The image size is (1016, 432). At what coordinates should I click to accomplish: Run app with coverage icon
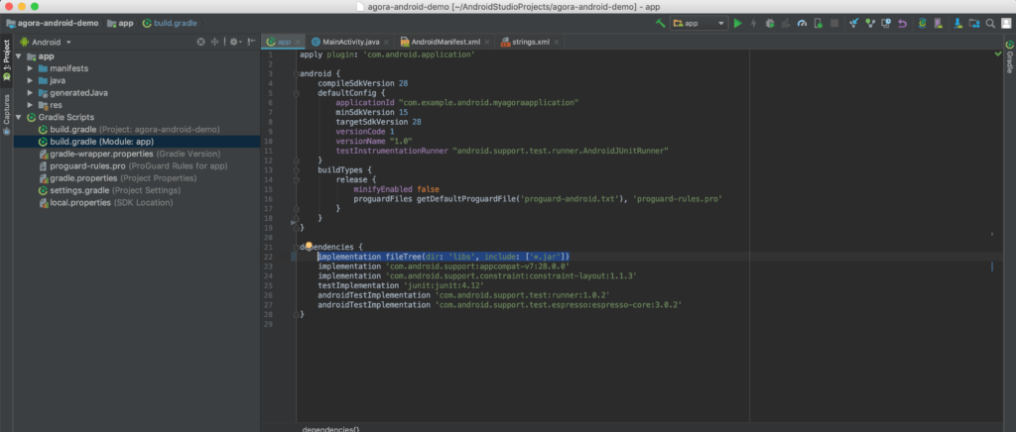786,23
